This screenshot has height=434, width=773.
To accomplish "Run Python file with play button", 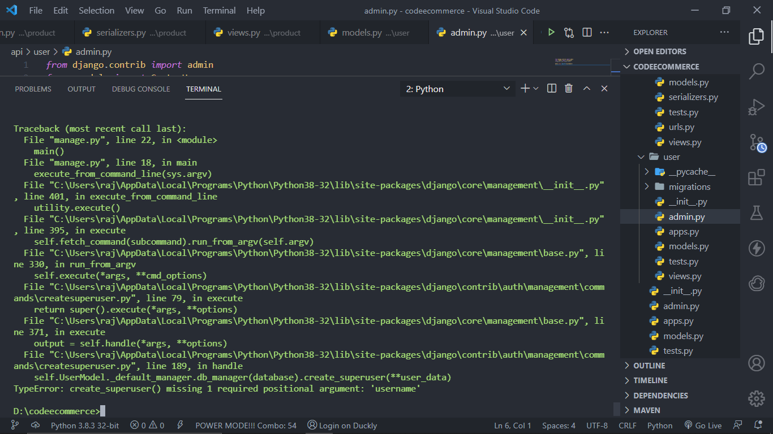I will tap(551, 32).
